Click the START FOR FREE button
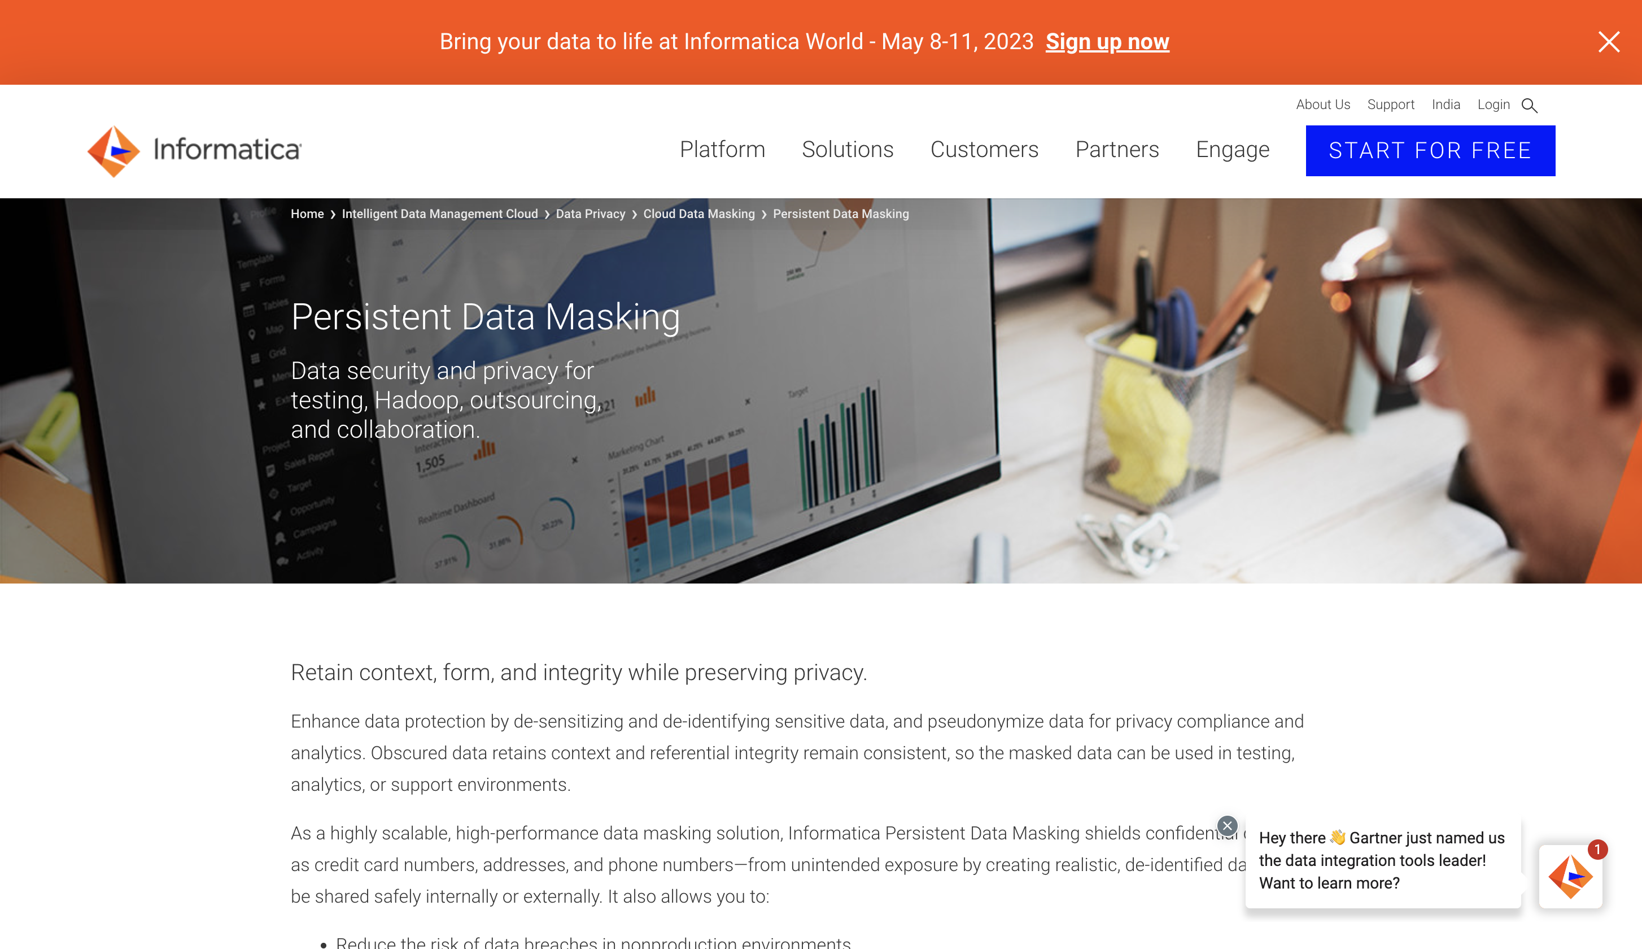The width and height of the screenshot is (1642, 949). [x=1431, y=150]
